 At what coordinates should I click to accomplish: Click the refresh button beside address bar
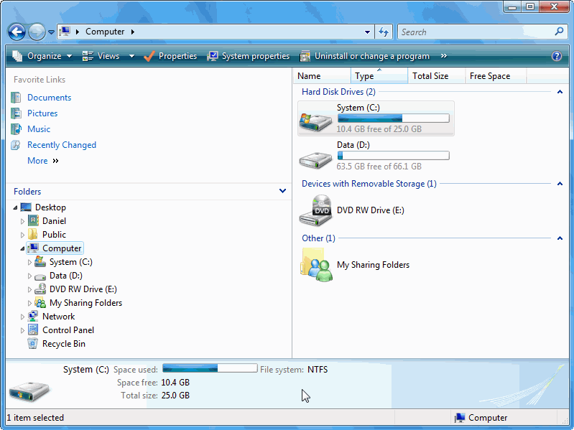[x=384, y=32]
